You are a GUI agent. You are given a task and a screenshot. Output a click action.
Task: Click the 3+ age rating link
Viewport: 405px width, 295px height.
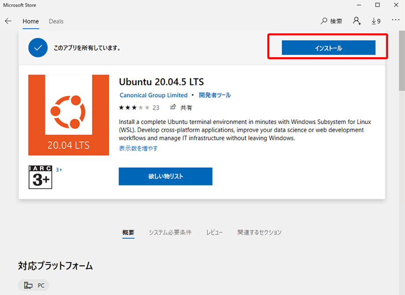click(x=59, y=170)
